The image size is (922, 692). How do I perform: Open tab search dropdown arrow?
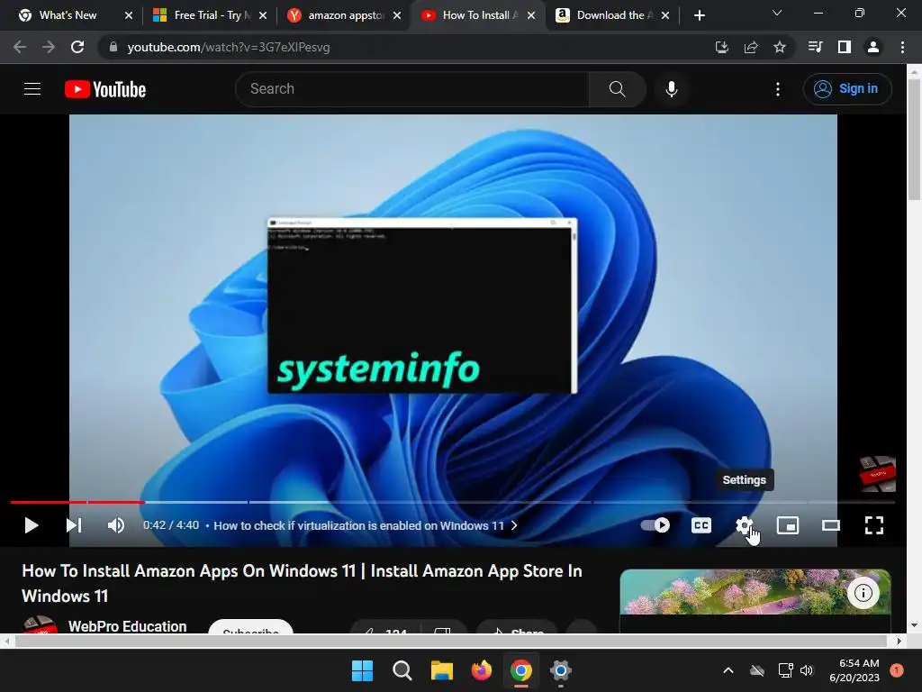click(777, 13)
